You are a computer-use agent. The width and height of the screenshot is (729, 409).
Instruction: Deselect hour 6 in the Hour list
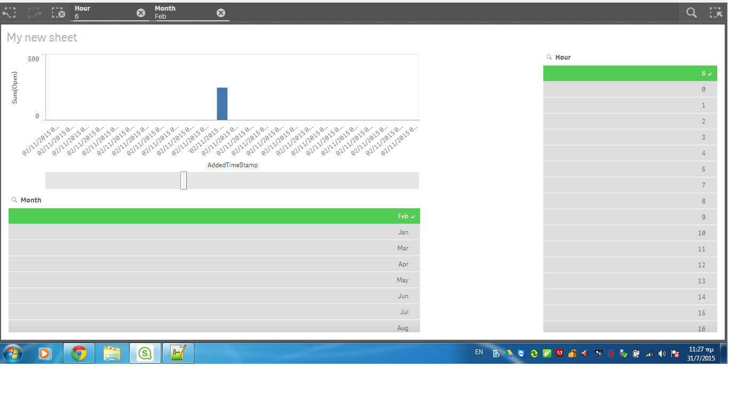click(630, 73)
